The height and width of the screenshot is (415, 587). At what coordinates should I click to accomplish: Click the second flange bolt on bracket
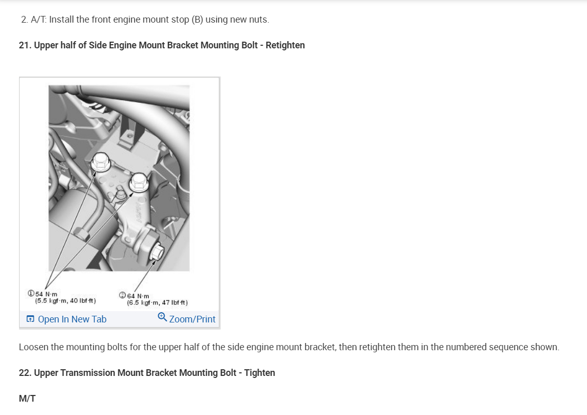pos(139,182)
